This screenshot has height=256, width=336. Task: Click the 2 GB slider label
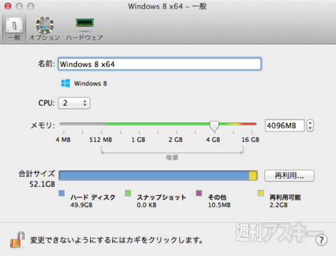[176, 140]
